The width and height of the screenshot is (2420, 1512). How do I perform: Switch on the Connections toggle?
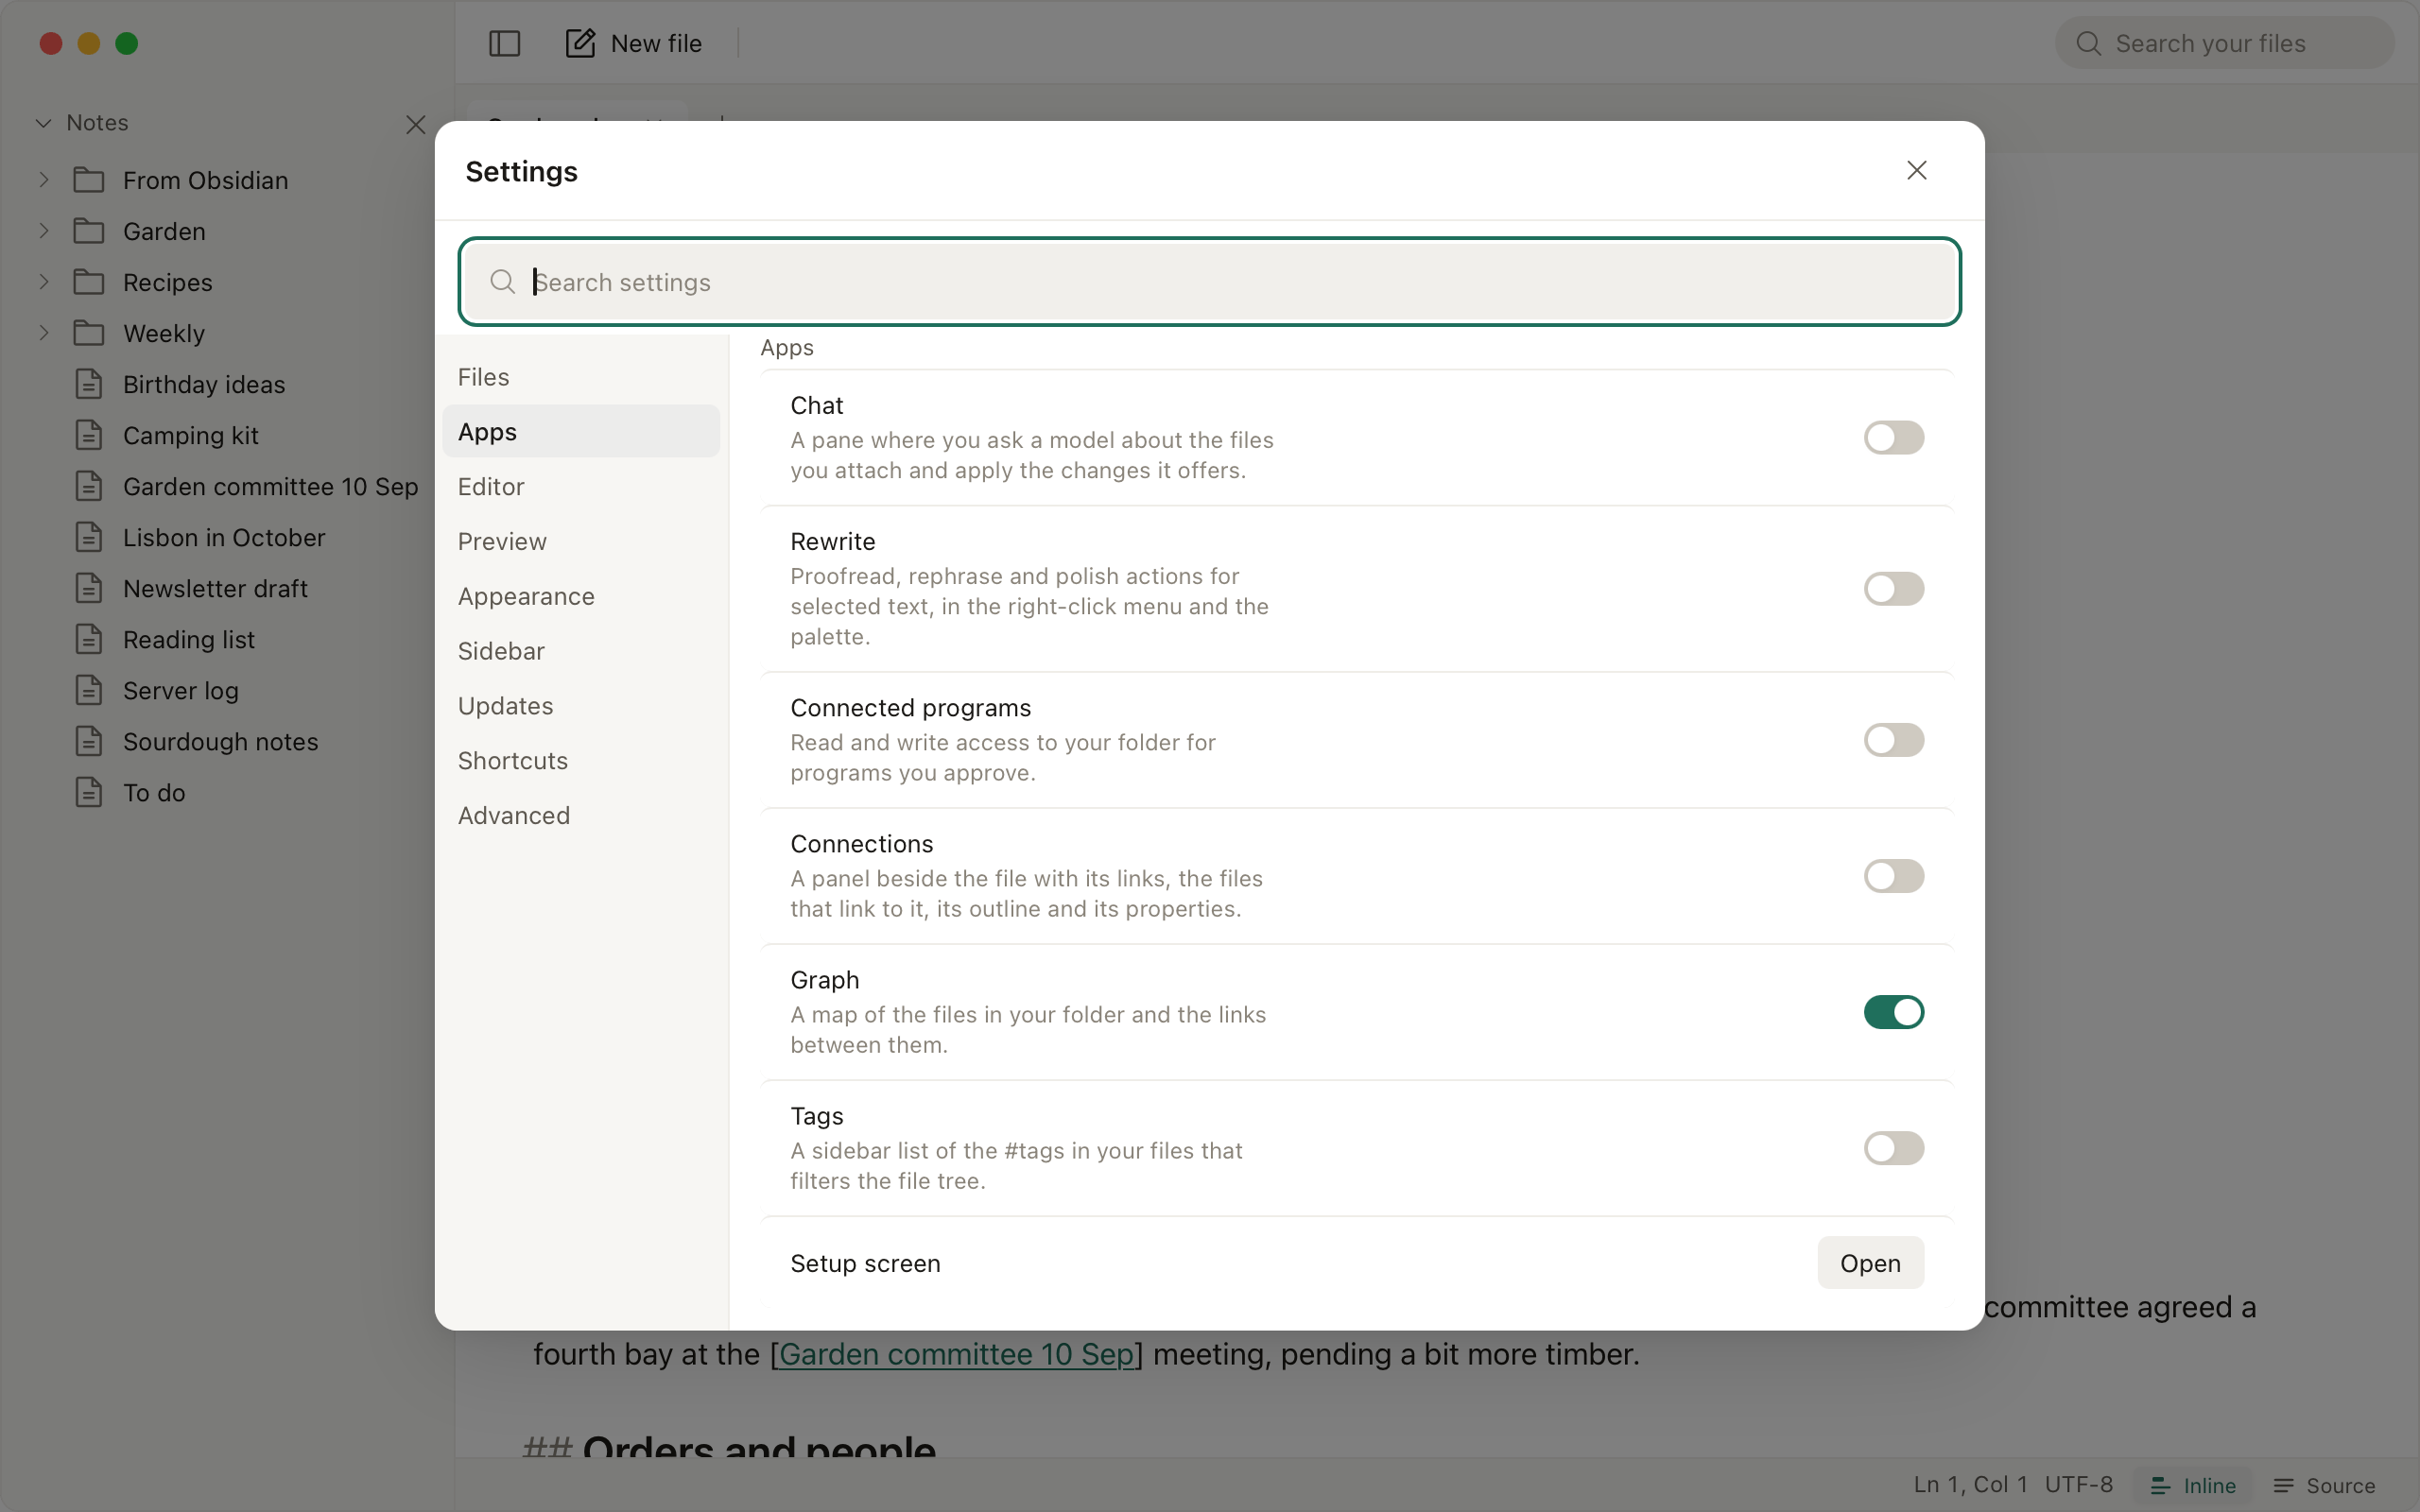[x=1893, y=876]
